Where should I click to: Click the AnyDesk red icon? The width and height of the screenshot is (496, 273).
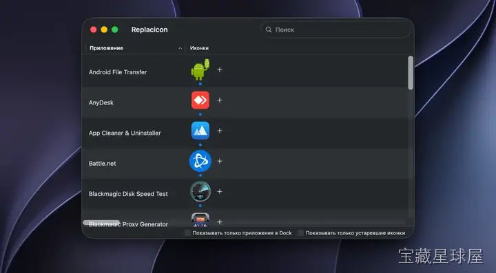pyautogui.click(x=200, y=100)
